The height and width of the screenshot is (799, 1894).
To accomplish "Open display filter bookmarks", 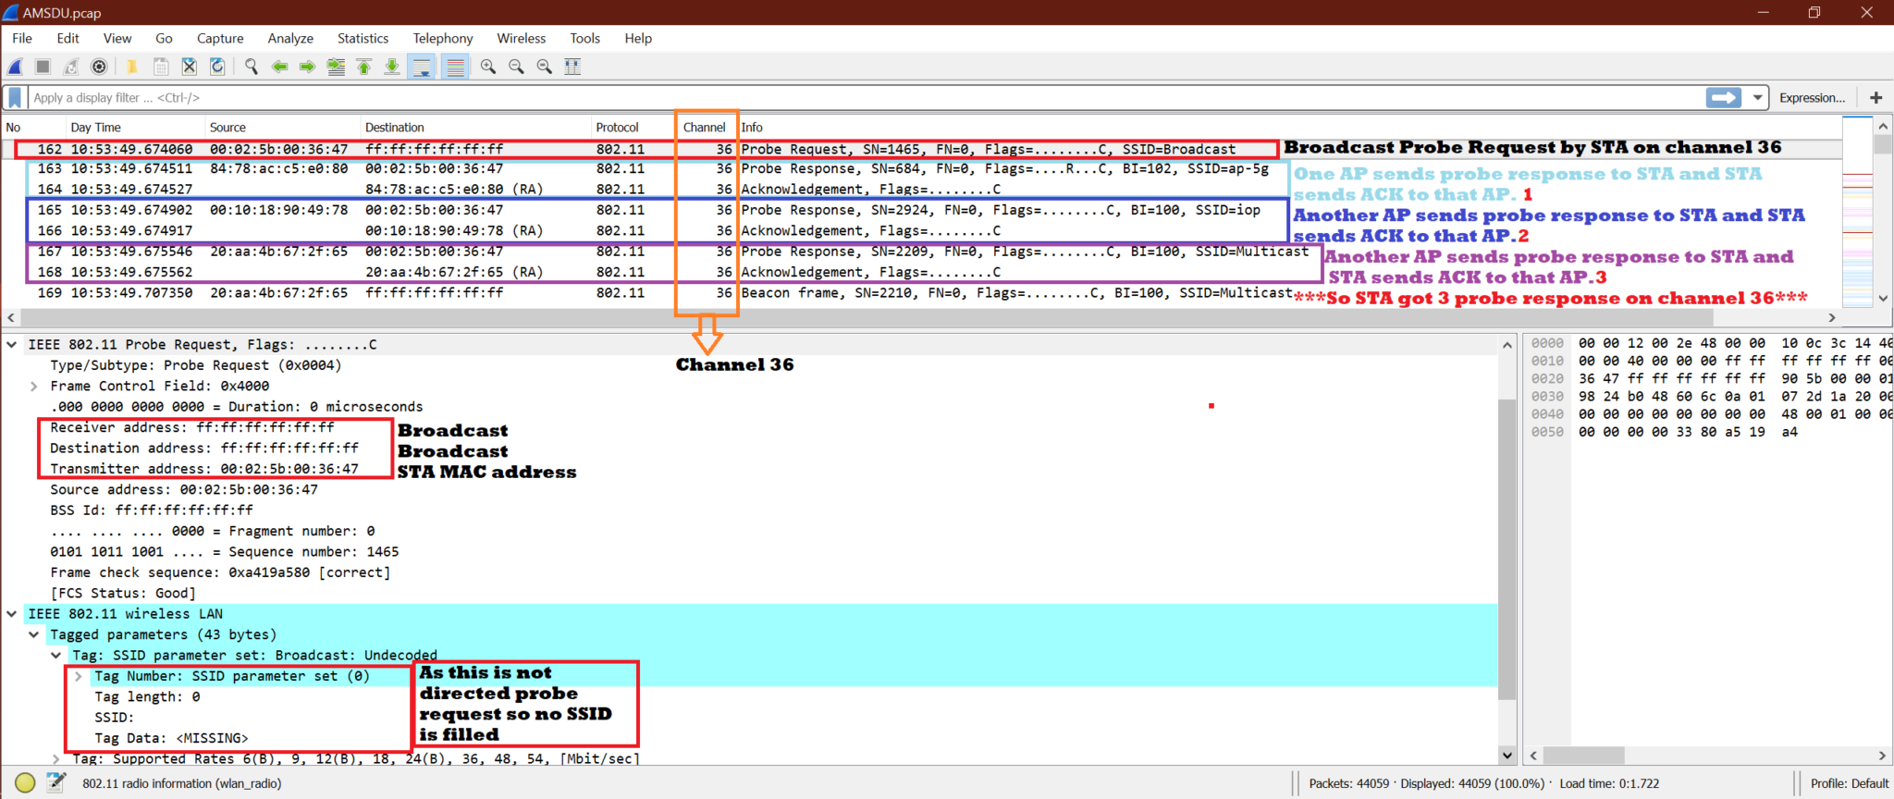I will (15, 97).
